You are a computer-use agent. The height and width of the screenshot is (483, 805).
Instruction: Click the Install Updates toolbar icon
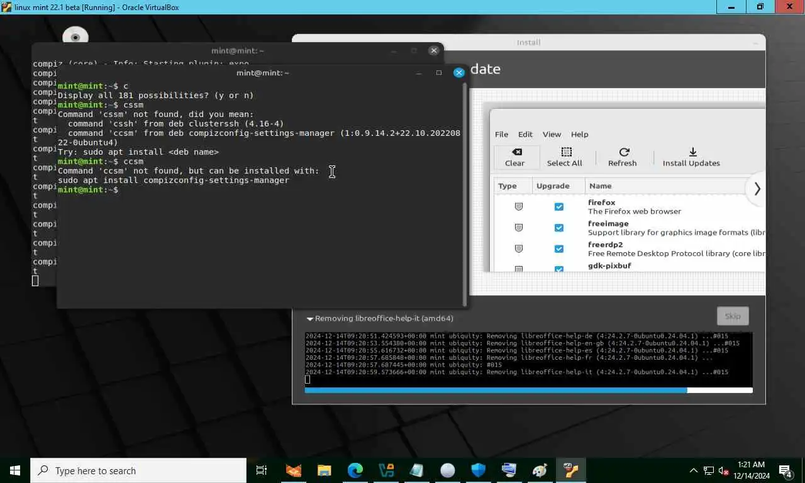point(692,152)
